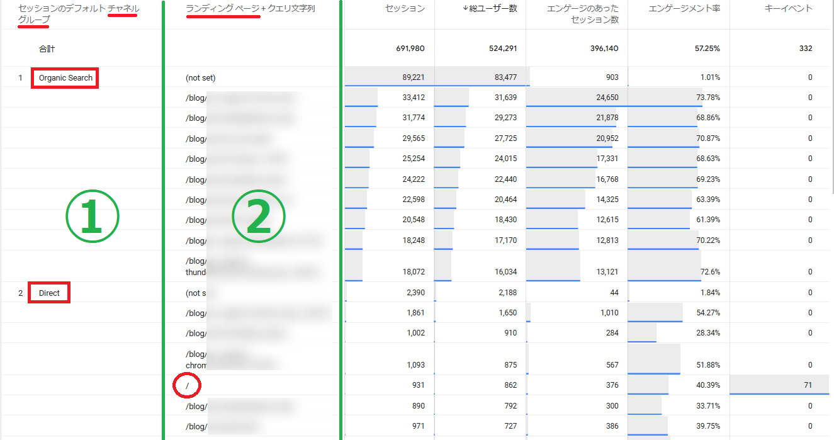Click the 合計 totals row label

(x=47, y=48)
